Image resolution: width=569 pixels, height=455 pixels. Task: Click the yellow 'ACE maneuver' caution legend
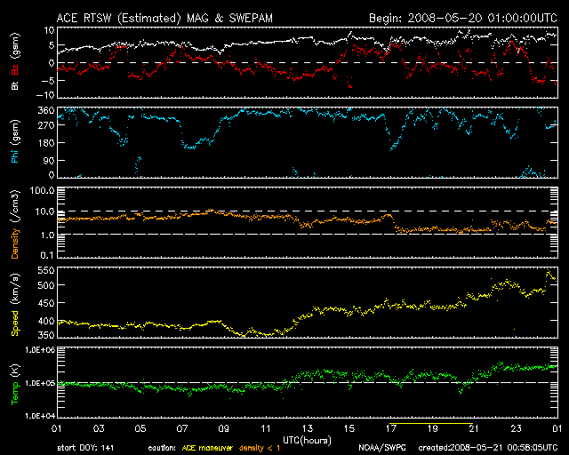207,448
